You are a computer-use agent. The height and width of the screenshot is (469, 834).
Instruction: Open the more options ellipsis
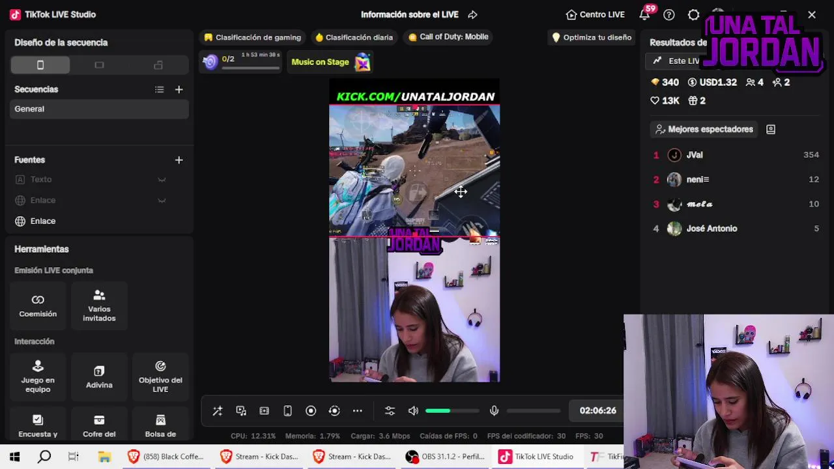pos(358,410)
